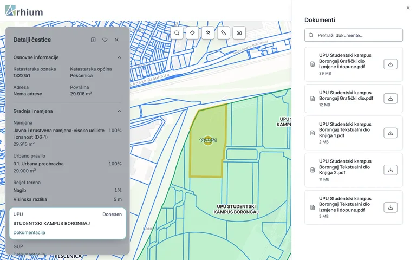This screenshot has width=416, height=260.
Task: Toggle the satellite layer tool
Action: click(x=208, y=33)
